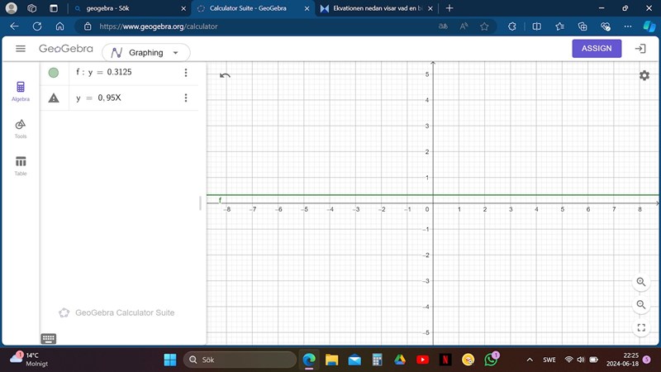Open graph settings gear

(644, 75)
